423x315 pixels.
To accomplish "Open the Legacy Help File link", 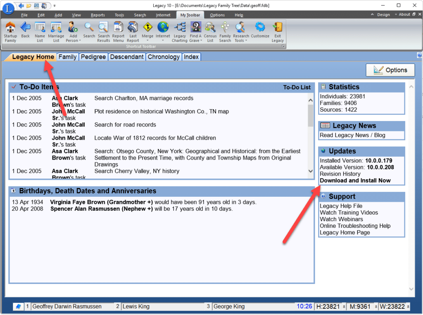I will pos(341,206).
